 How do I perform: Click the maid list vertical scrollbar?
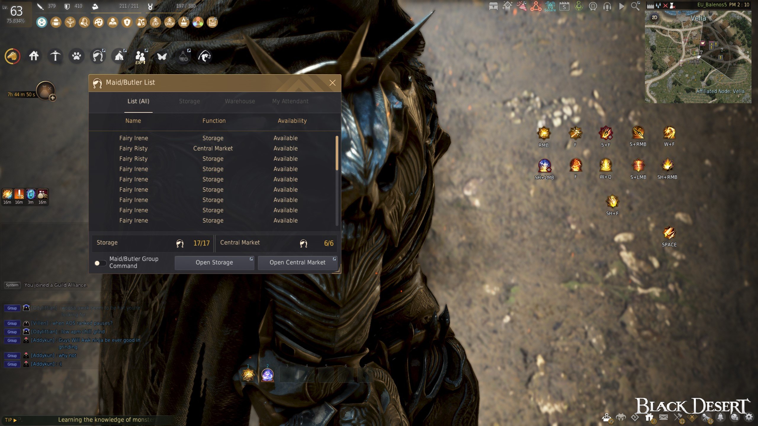pyautogui.click(x=337, y=153)
